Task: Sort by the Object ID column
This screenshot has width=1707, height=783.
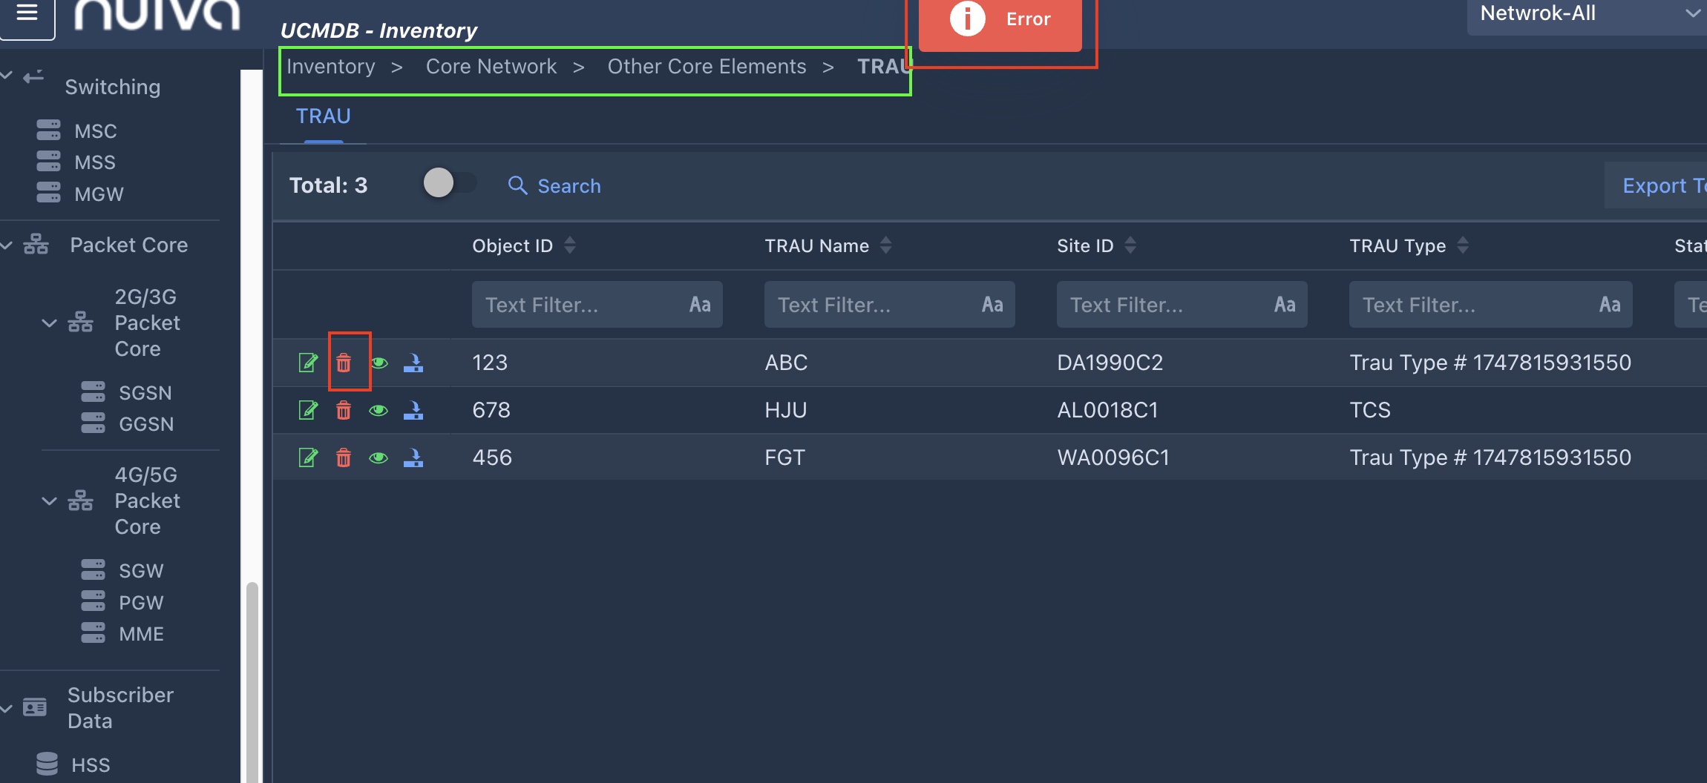Action: (569, 245)
